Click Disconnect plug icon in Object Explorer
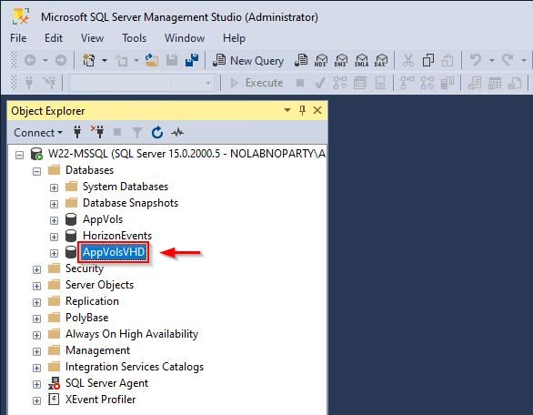 tap(97, 132)
